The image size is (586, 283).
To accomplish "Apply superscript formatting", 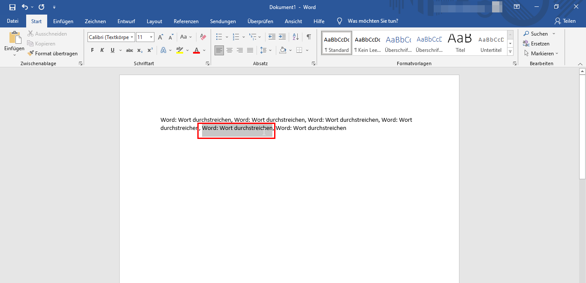I will coord(150,51).
